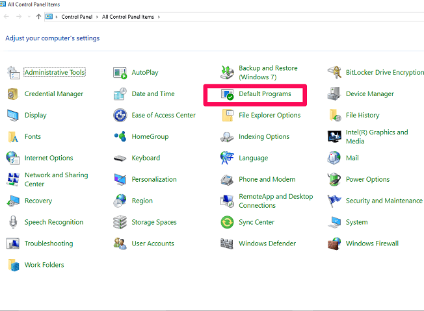424x311 pixels.
Task: Open the Sync Center link
Action: click(256, 222)
